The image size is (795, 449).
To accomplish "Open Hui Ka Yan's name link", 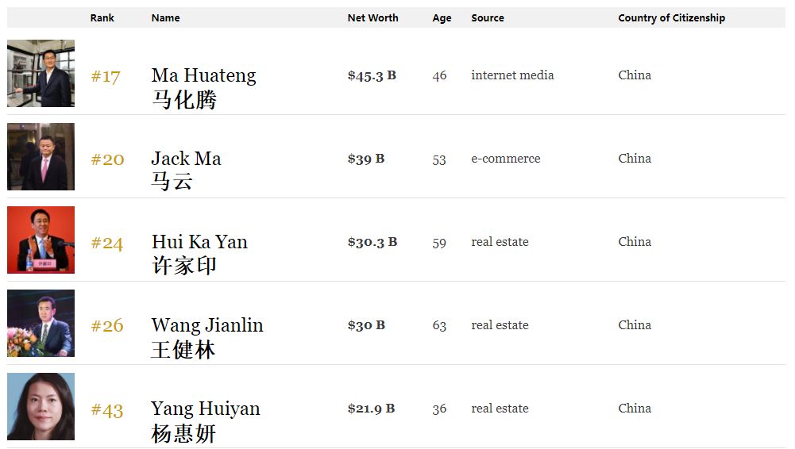I will (x=199, y=242).
